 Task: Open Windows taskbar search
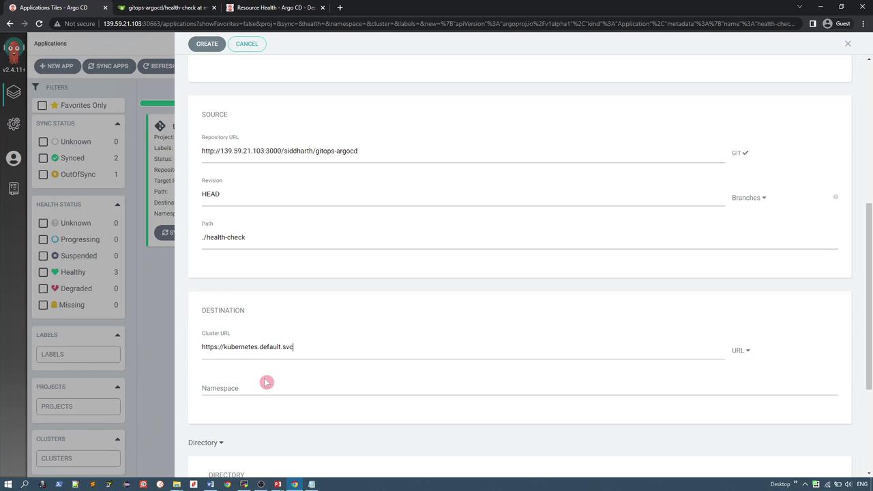[x=25, y=484]
